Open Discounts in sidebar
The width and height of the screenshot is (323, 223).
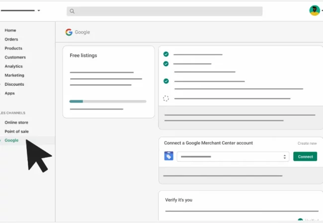pos(14,84)
